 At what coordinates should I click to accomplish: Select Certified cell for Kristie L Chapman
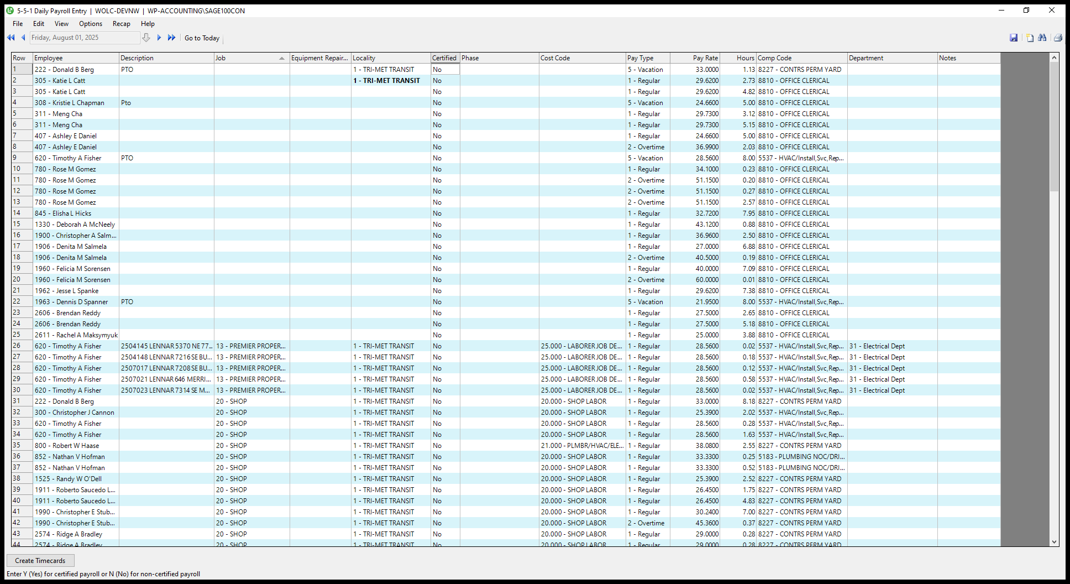(445, 103)
